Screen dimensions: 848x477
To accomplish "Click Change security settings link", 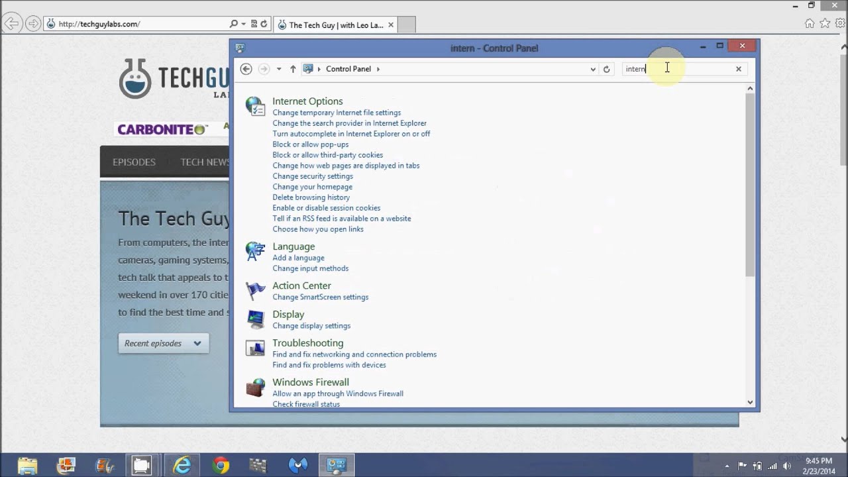I will (313, 176).
